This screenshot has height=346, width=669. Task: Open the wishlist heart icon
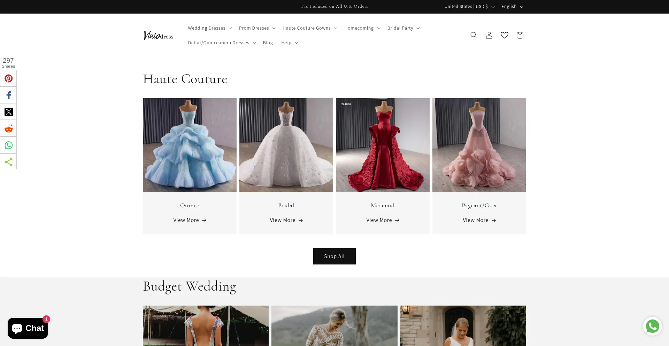[504, 35]
